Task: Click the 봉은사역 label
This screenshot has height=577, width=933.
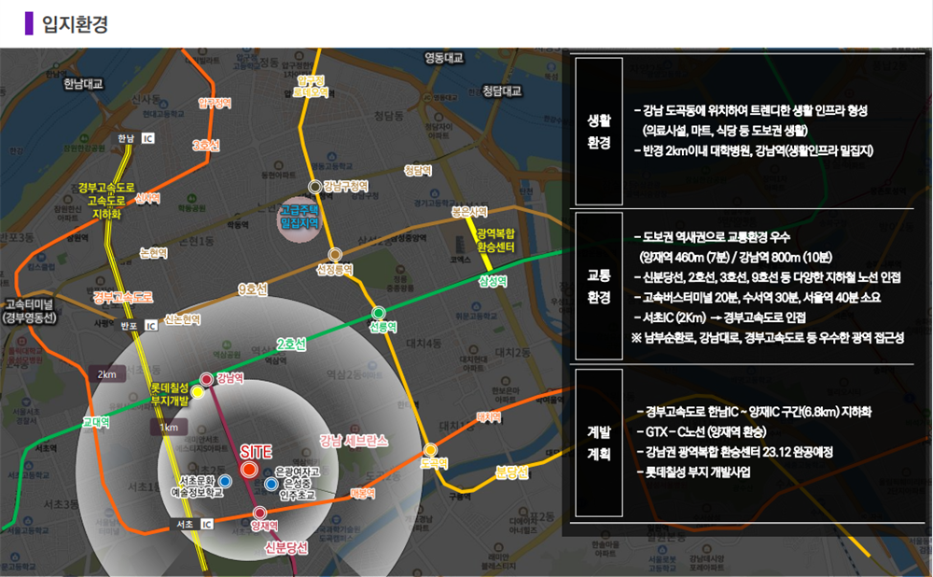Action: click(x=469, y=211)
